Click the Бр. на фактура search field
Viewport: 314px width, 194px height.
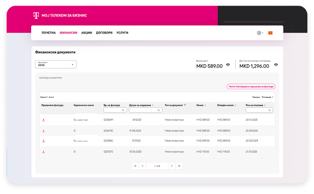pos(114,110)
